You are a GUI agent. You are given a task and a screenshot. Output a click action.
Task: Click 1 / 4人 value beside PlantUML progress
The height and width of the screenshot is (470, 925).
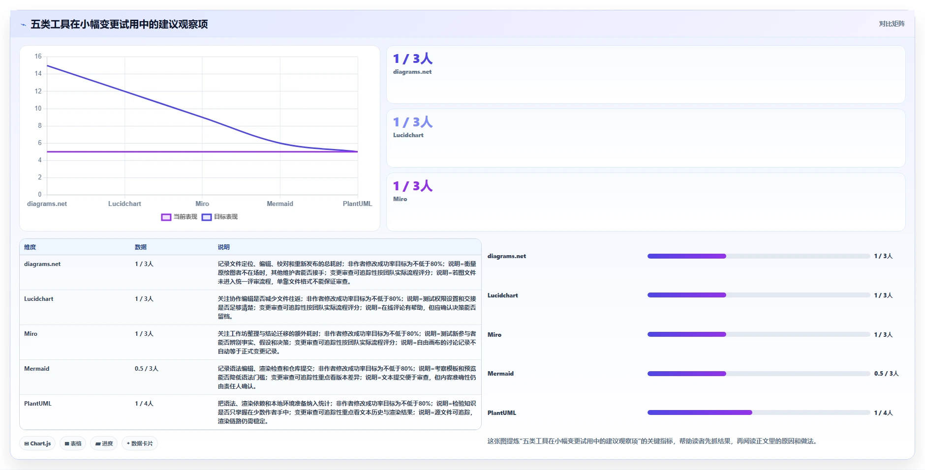coord(883,413)
